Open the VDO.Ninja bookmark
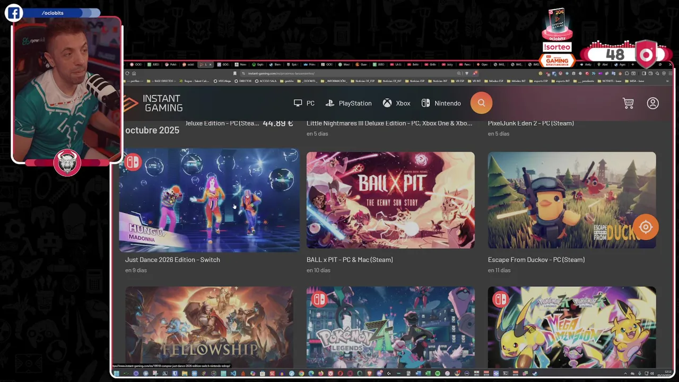 pyautogui.click(x=223, y=81)
